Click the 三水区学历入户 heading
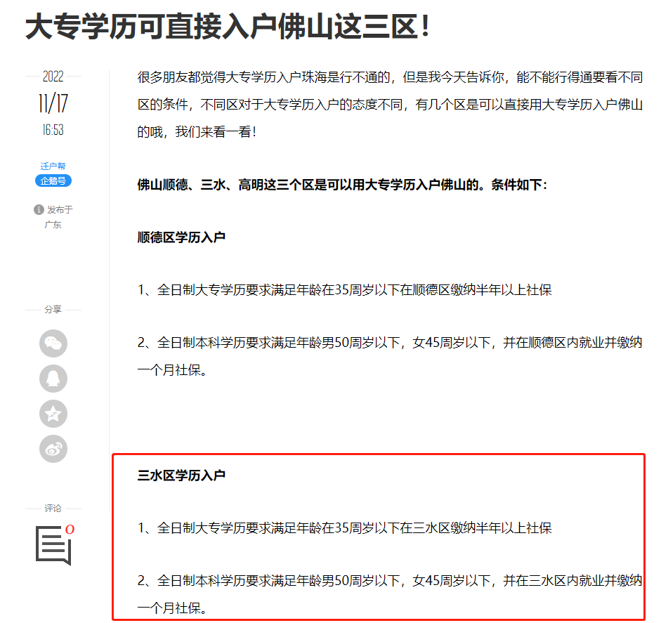661x623 pixels. pos(181,476)
